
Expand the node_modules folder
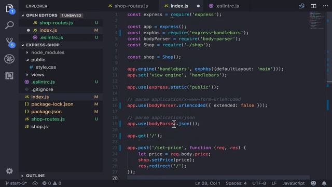[x=27, y=52]
